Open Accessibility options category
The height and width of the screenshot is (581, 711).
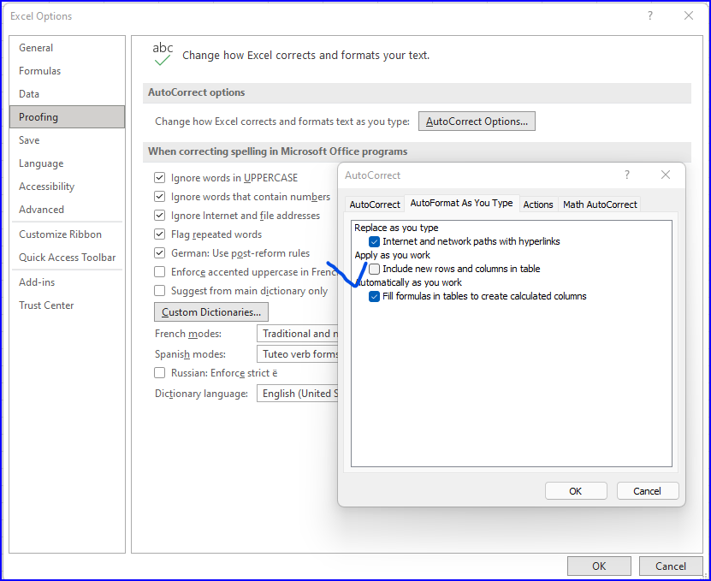[x=67, y=187]
